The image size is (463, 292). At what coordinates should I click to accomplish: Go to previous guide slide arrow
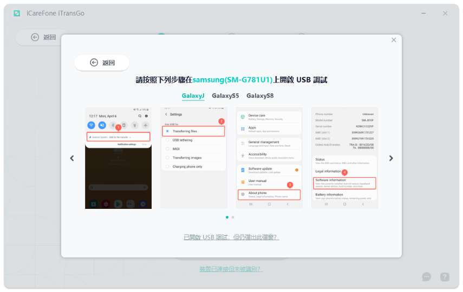[72, 158]
